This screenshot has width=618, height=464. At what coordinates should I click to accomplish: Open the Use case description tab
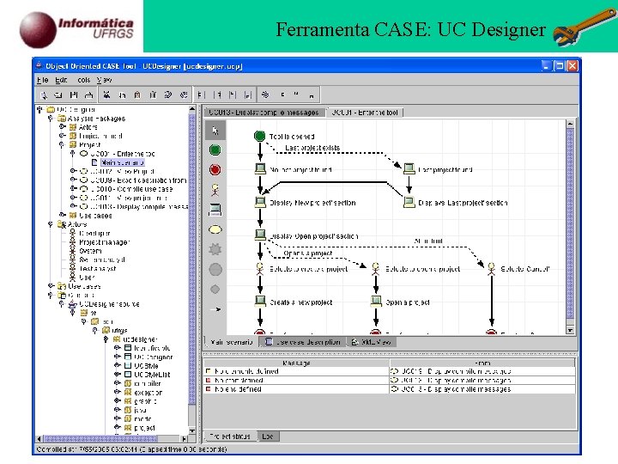303,342
